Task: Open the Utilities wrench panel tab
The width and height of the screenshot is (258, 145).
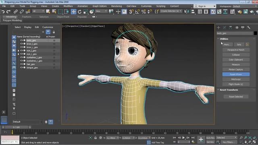Action: 249,27
